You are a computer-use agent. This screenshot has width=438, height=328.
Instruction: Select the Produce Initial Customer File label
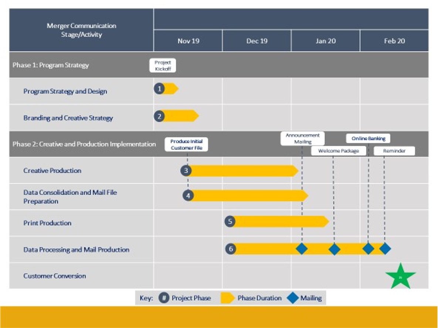click(x=187, y=144)
